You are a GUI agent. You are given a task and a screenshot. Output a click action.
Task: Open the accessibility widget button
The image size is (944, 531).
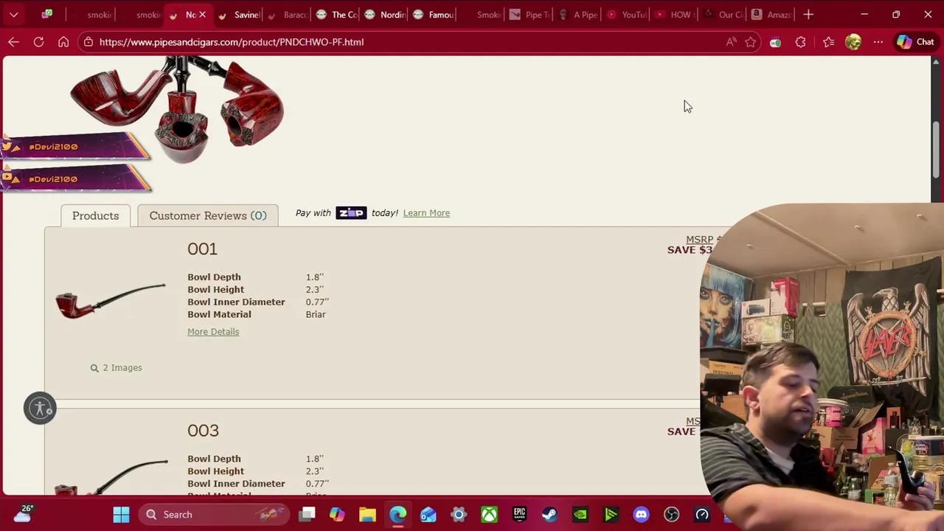40,408
